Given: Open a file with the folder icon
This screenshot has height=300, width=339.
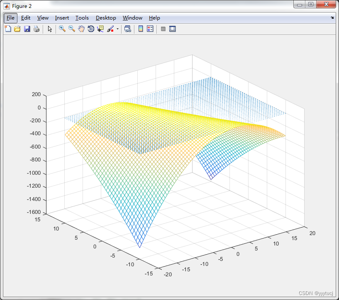Looking at the screenshot, I should (x=17, y=29).
